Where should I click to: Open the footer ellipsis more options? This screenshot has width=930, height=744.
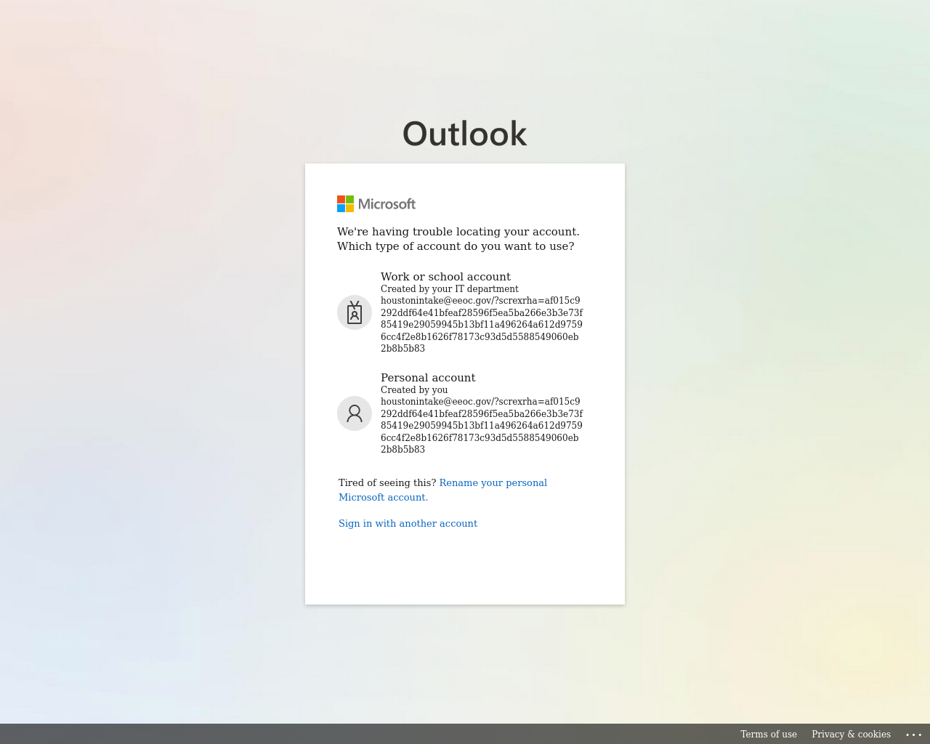(x=914, y=735)
